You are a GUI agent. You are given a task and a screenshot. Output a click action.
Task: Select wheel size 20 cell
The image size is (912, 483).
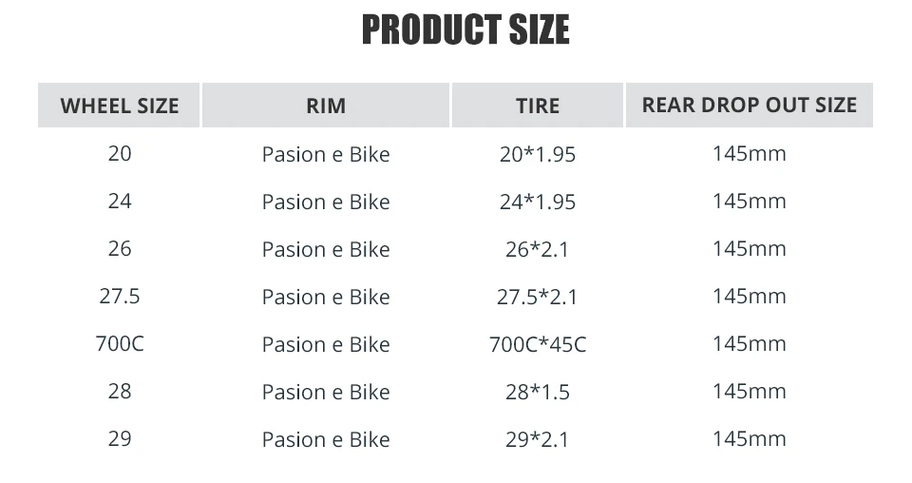coord(120,153)
